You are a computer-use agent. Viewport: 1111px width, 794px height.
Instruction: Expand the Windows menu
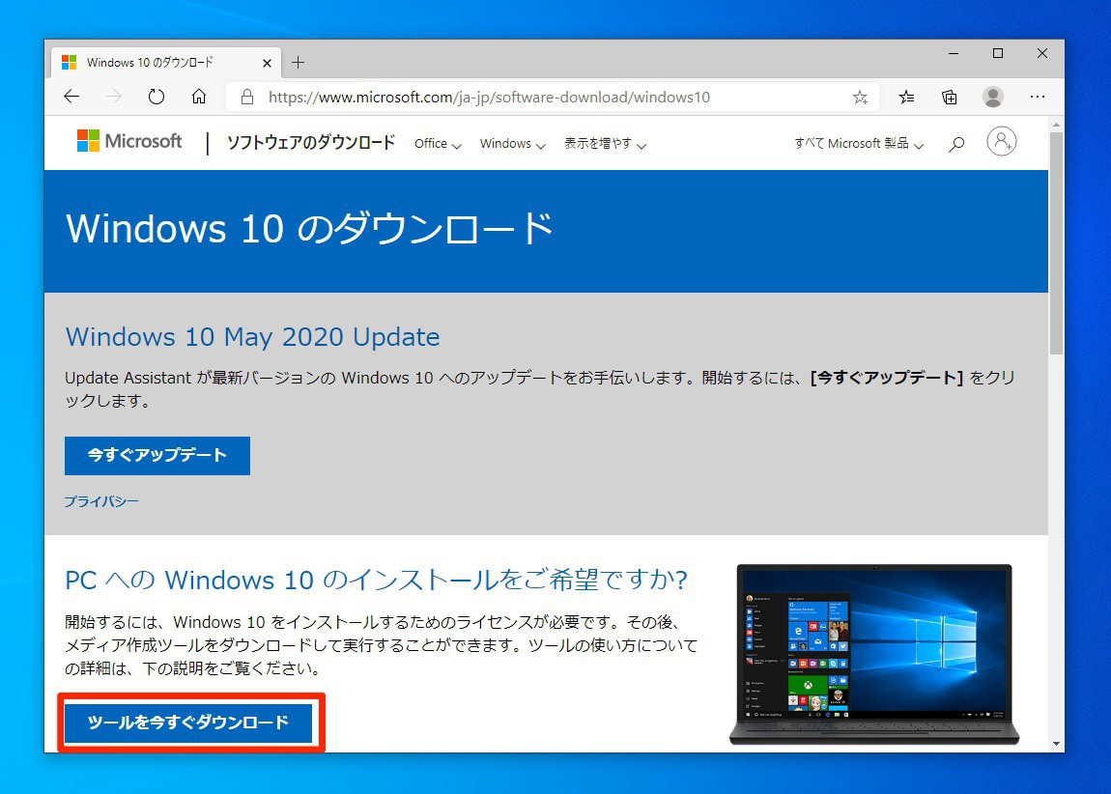pos(512,144)
